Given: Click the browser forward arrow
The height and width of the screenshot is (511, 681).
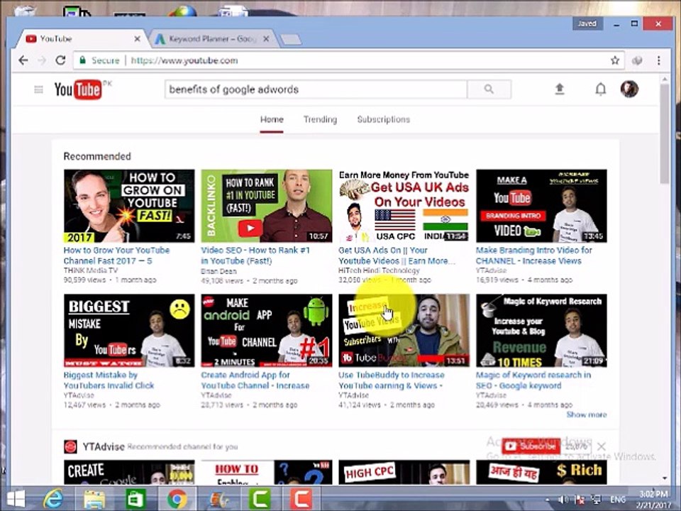Looking at the screenshot, I should [42, 60].
